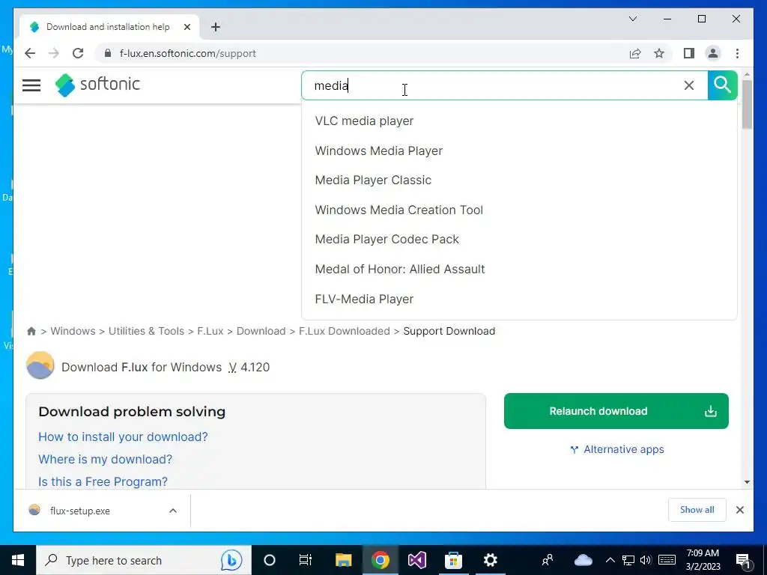Expand the flux-setup.exe download options
The image size is (767, 575).
tap(173, 511)
